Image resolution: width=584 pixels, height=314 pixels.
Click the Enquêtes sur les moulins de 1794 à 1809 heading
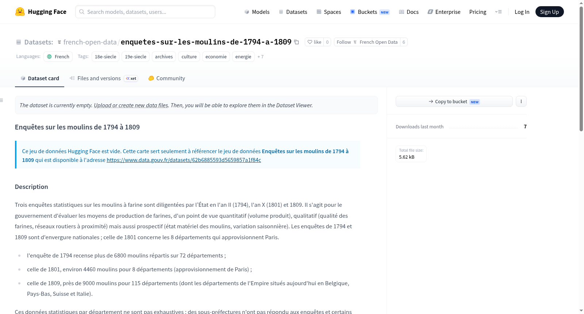coord(77,127)
